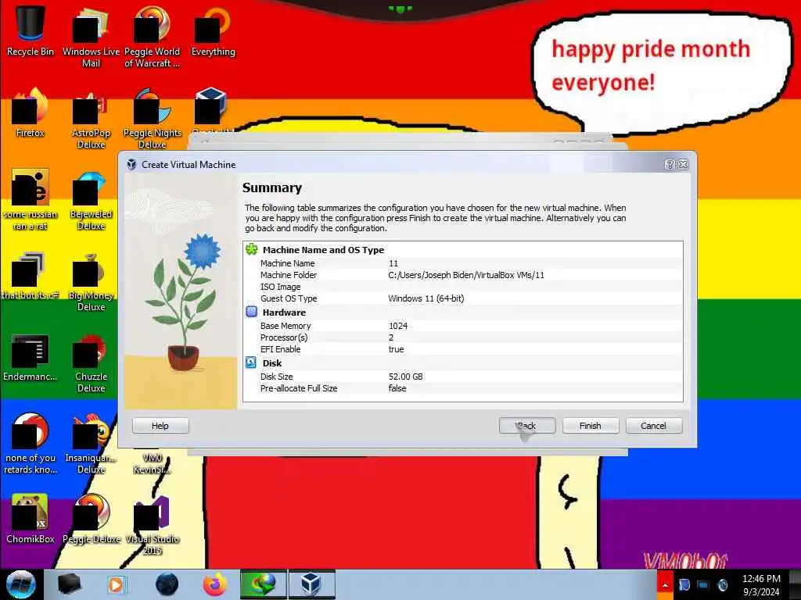The height and width of the screenshot is (600, 801).
Task: Select the Disk section header
Action: pos(272,363)
